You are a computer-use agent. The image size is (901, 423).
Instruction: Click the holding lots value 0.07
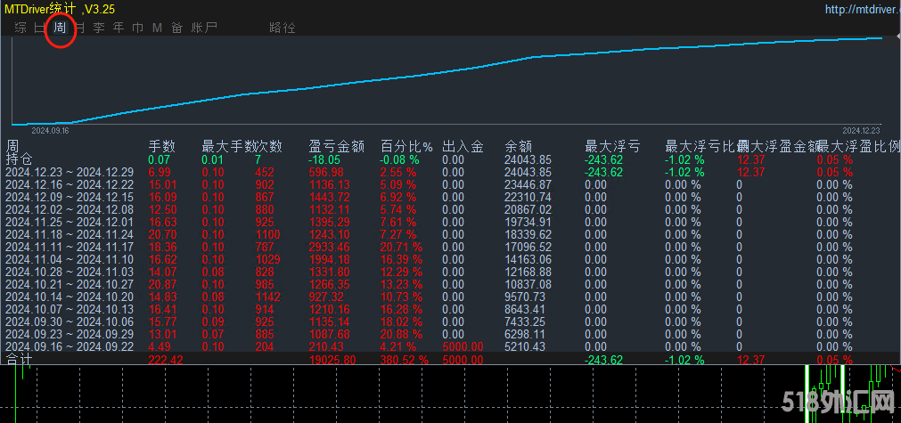coord(160,159)
